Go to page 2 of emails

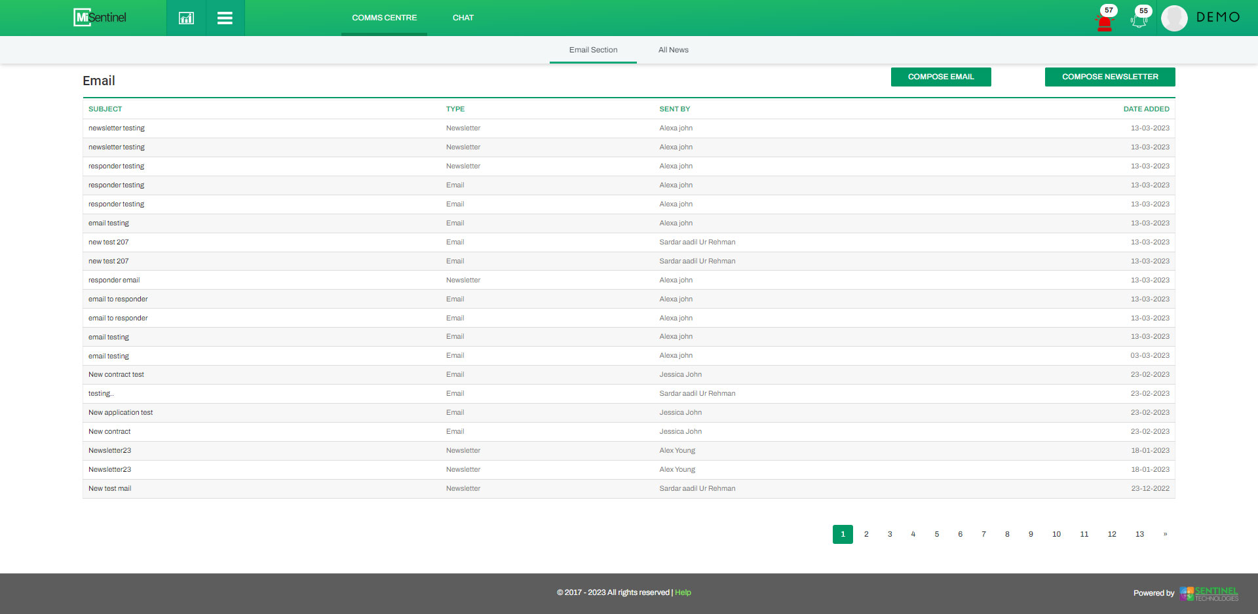pyautogui.click(x=866, y=534)
